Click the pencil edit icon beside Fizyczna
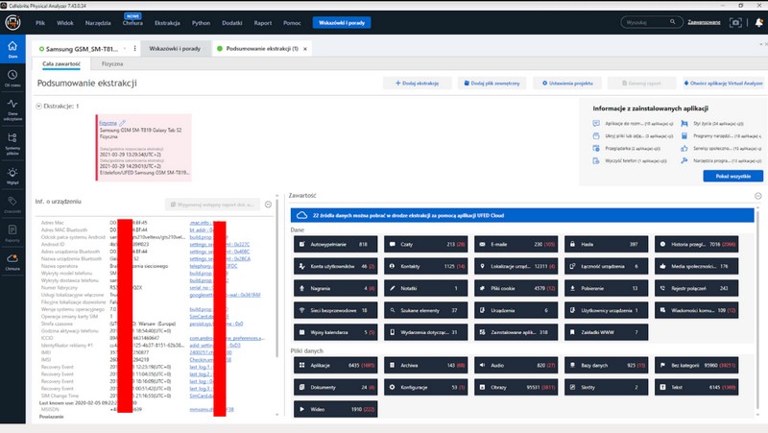This screenshot has width=768, height=433. [123, 123]
